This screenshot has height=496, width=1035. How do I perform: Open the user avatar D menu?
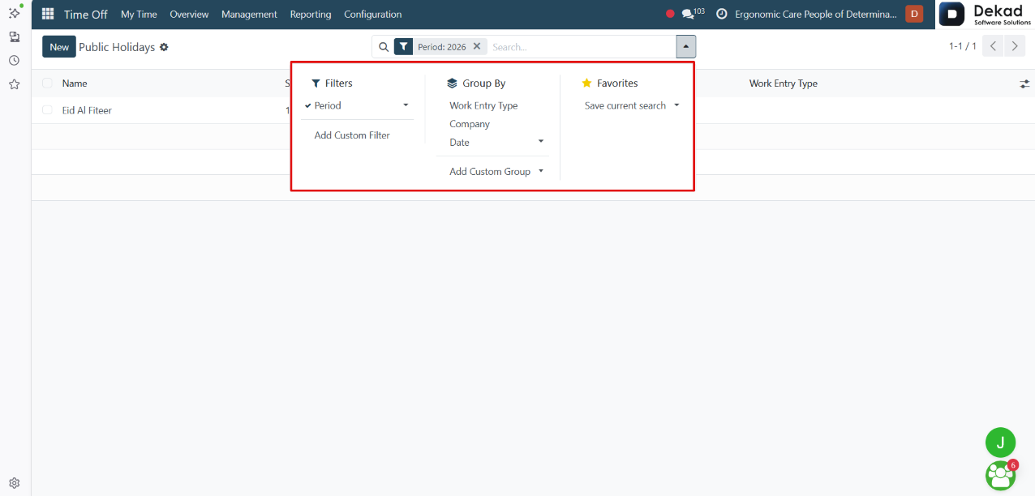pos(914,14)
